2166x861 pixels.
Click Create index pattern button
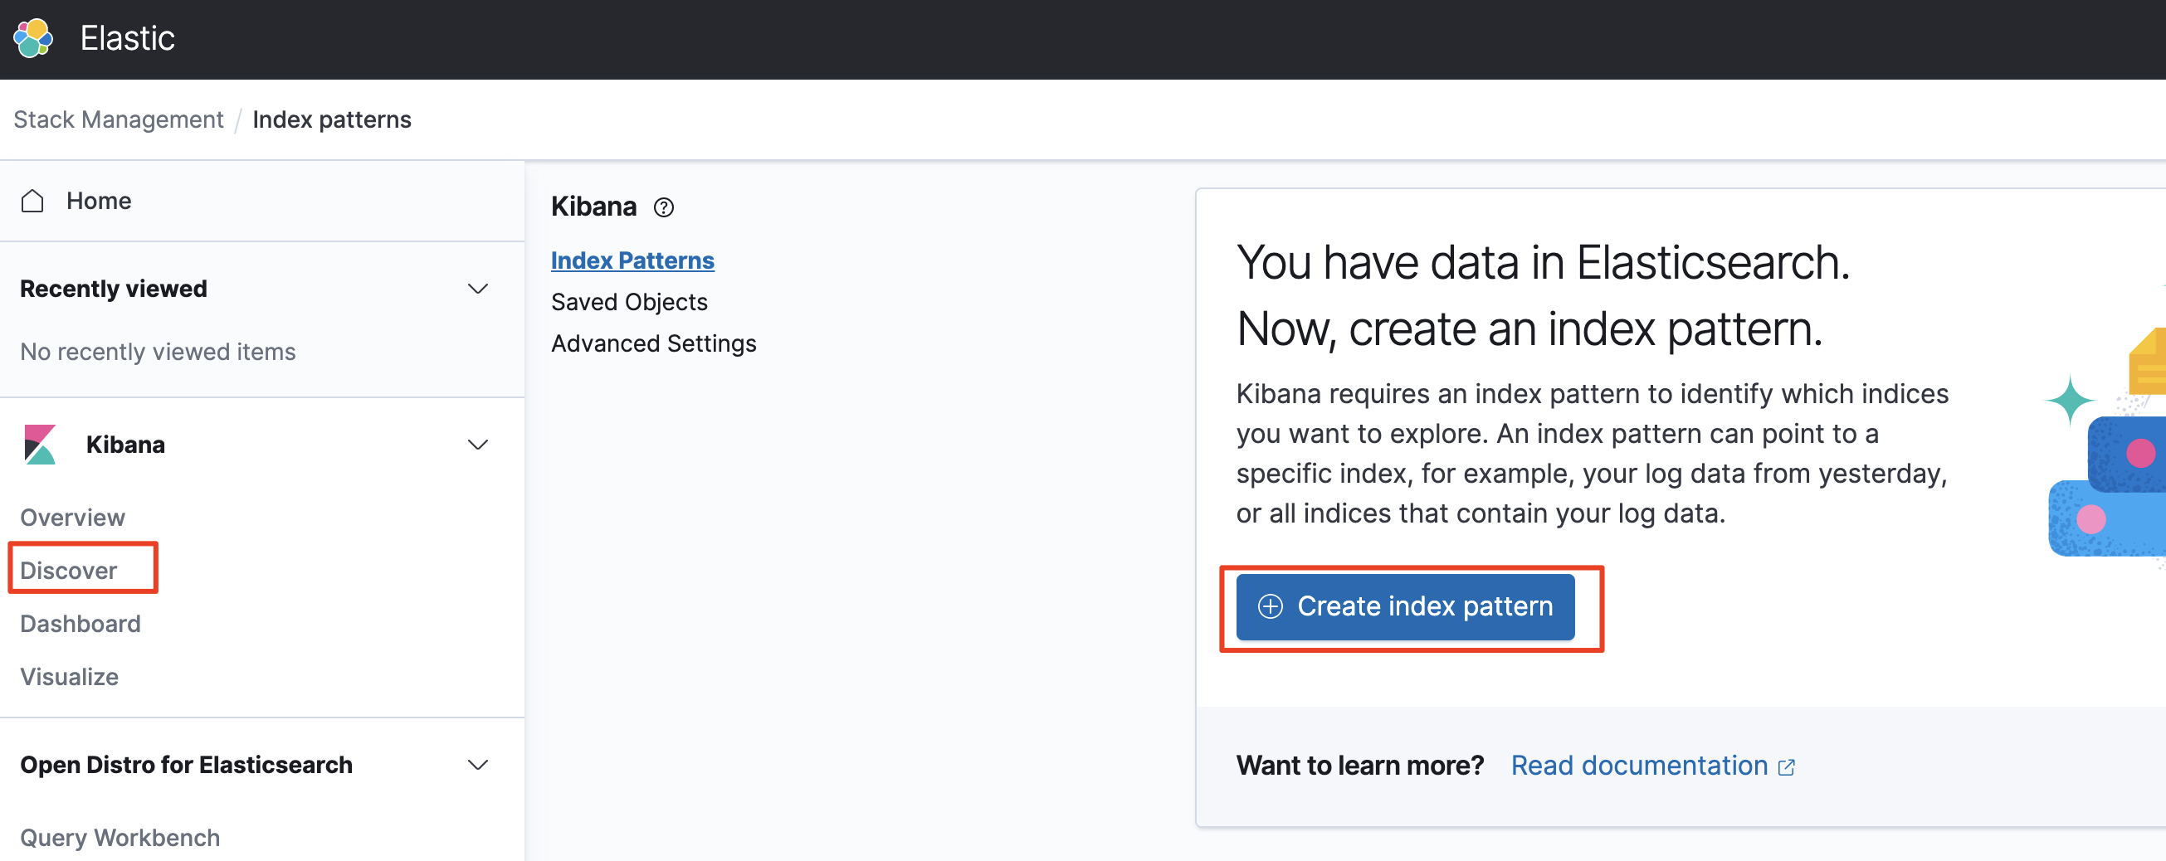pyautogui.click(x=1405, y=606)
